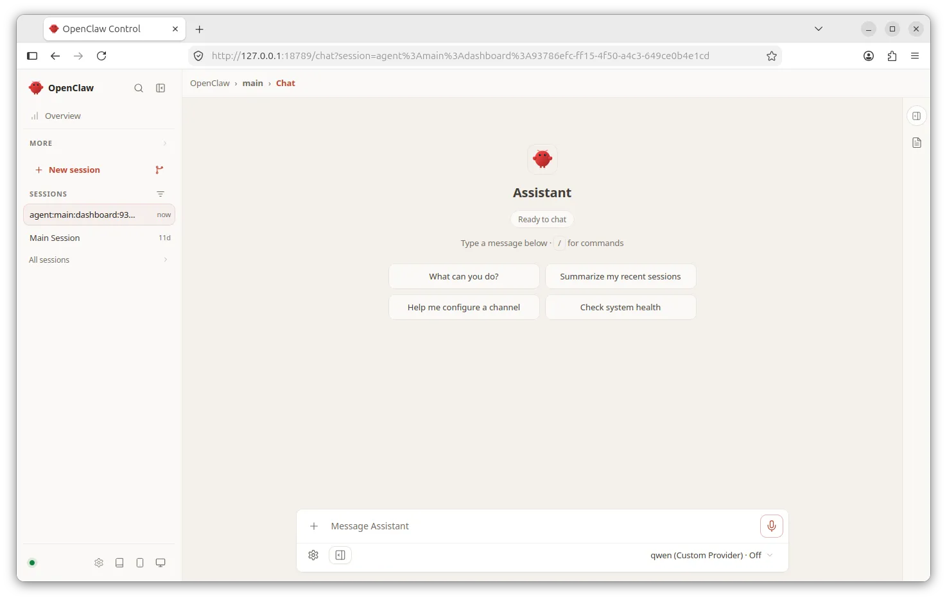Image resolution: width=947 pixels, height=600 pixels.
Task: Choose 'Help me configure a channel'
Action: point(464,308)
